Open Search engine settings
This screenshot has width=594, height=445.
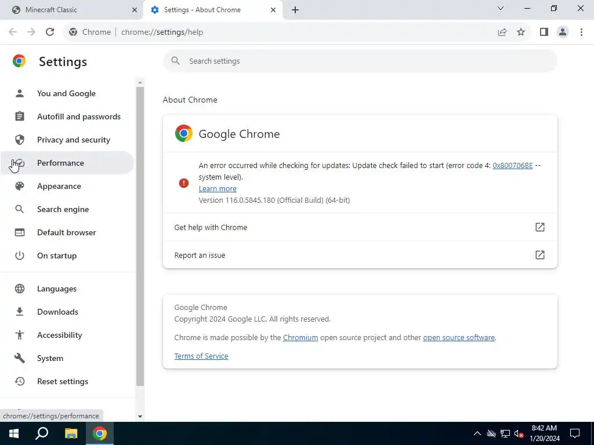[66, 209]
